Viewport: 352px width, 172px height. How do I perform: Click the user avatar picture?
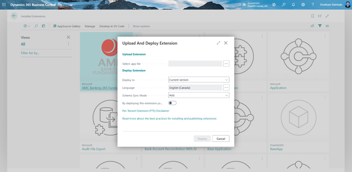(347, 5)
